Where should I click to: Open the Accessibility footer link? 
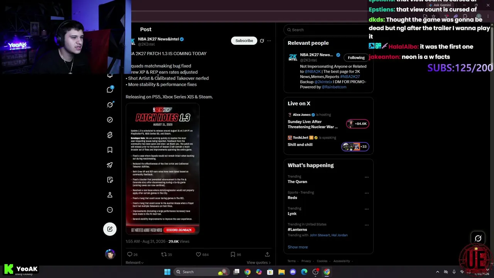pyautogui.click(x=342, y=261)
